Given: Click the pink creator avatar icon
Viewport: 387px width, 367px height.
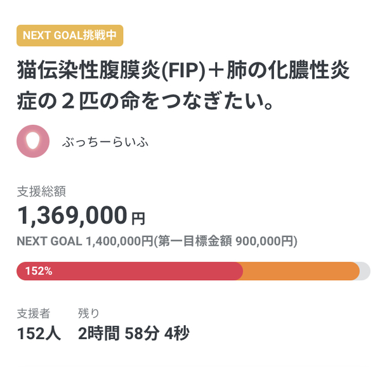Looking at the screenshot, I should coord(32,141).
